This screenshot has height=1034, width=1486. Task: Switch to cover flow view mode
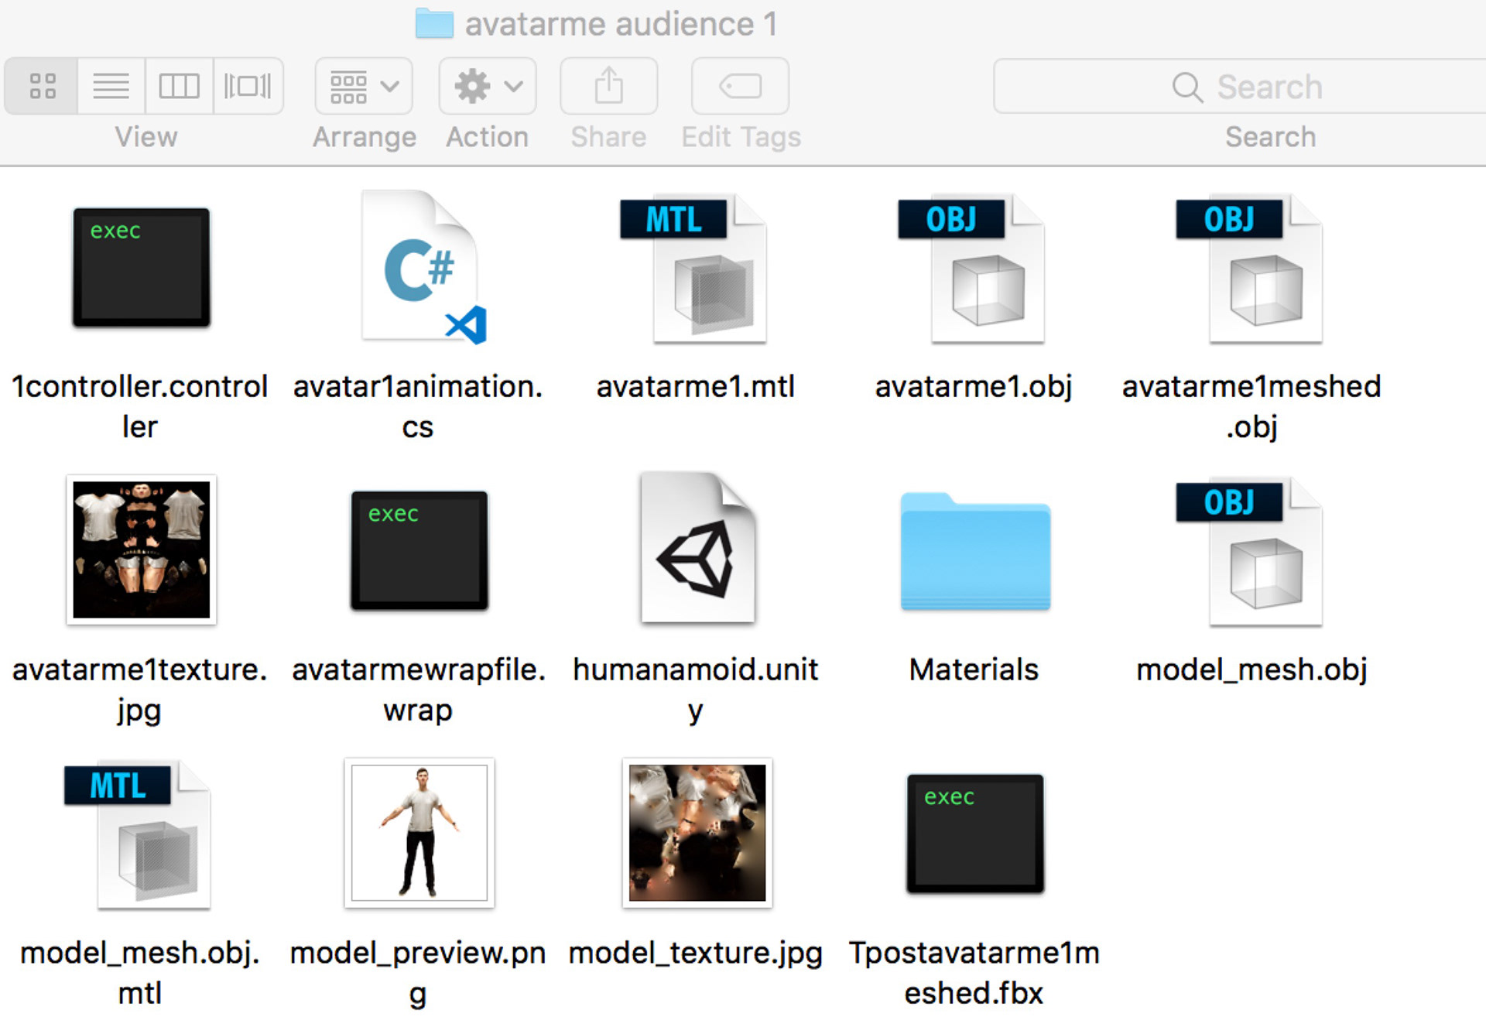[x=248, y=86]
